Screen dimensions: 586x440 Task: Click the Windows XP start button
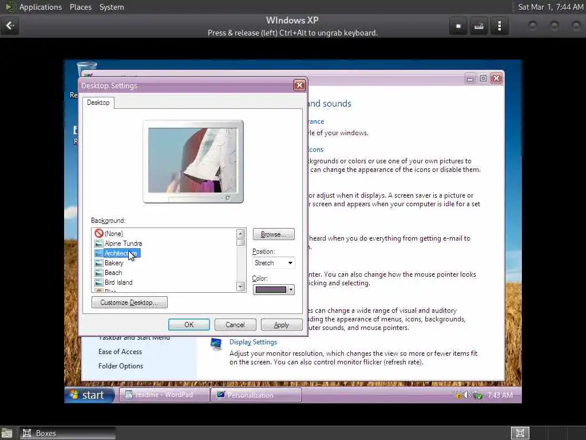coord(90,395)
